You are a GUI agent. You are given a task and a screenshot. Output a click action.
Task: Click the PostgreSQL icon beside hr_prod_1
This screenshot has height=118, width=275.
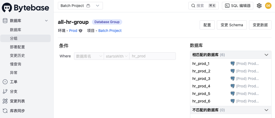pos(233,64)
